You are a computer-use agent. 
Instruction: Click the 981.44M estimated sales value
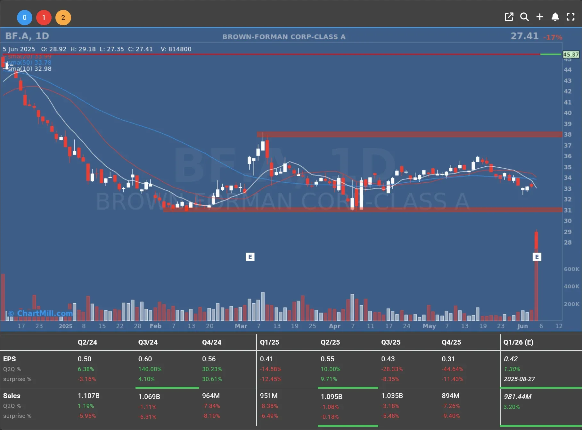coord(517,396)
